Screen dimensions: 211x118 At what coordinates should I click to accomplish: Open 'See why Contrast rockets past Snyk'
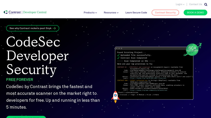point(33,28)
